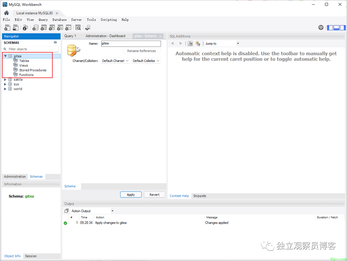The height and width of the screenshot is (261, 347).
Task: Open the Query menu
Action: click(x=43, y=20)
